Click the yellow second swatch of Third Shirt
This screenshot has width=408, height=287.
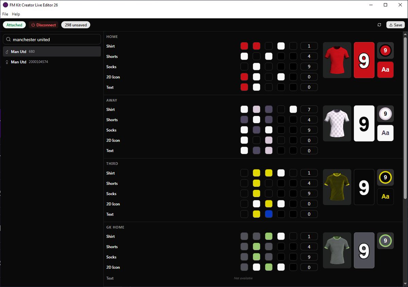click(256, 173)
